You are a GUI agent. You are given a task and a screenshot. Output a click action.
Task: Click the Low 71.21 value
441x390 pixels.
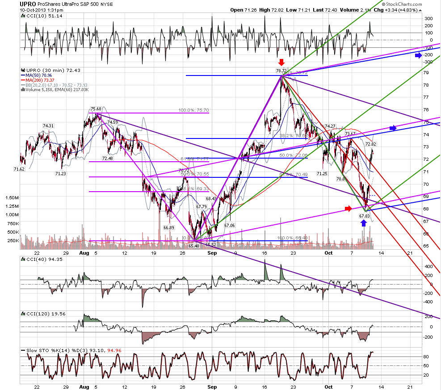tap(298, 10)
